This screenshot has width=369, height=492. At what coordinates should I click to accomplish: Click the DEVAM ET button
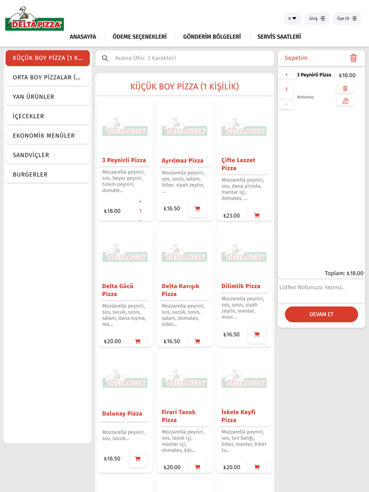pyautogui.click(x=321, y=314)
